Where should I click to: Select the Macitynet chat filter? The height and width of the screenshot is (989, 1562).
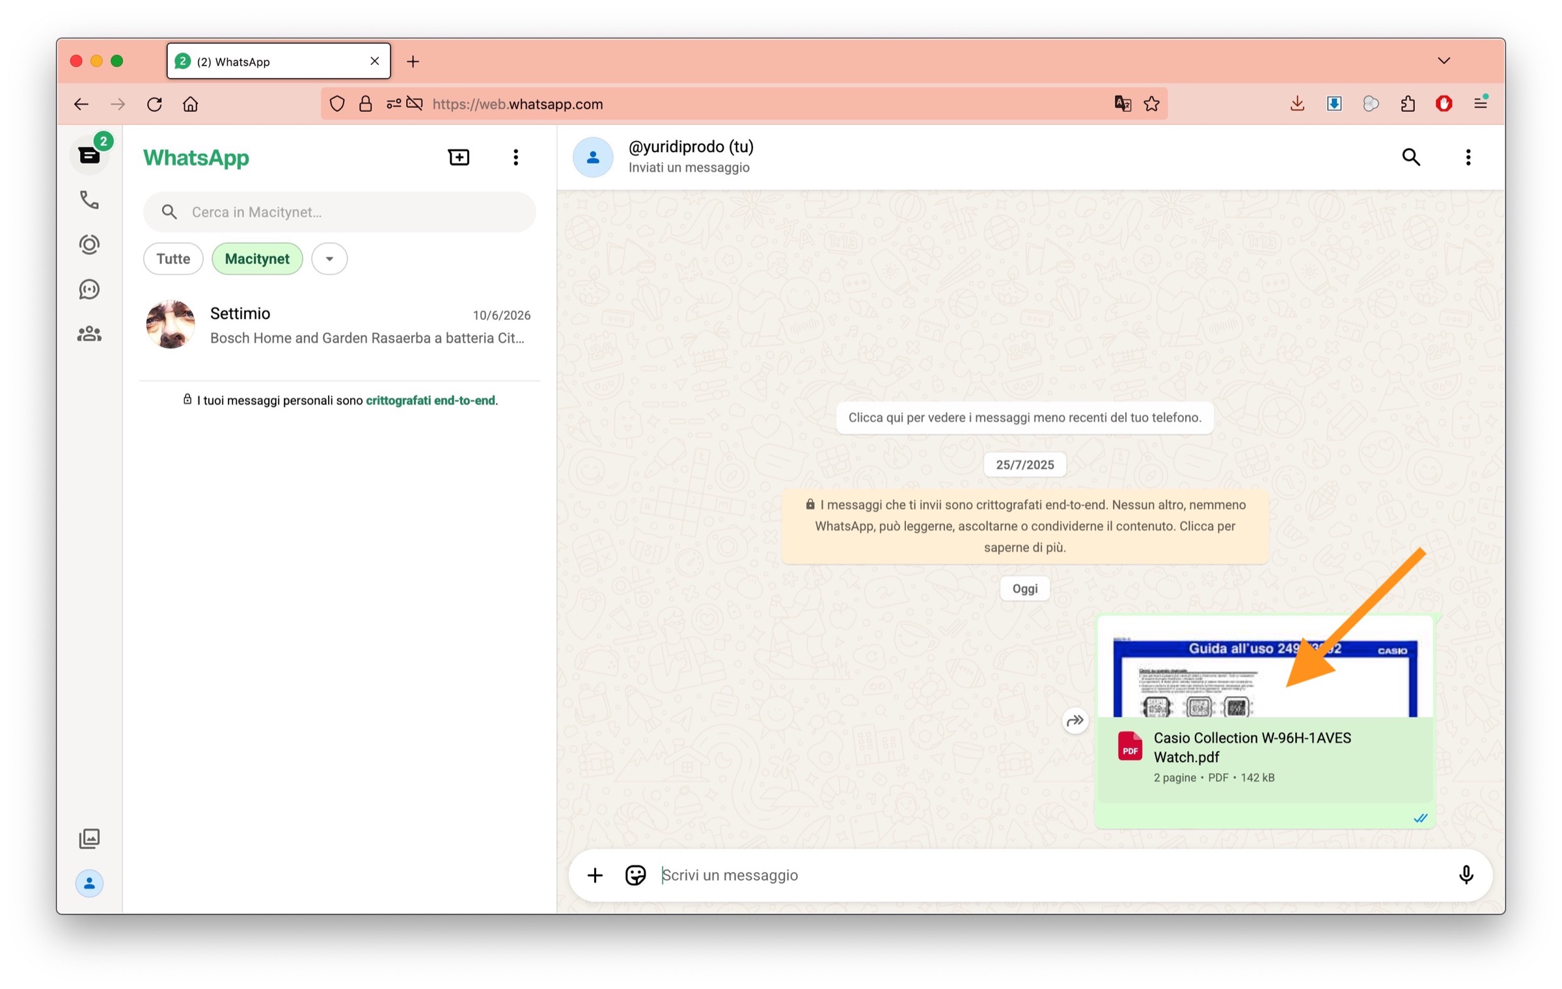coord(257,259)
